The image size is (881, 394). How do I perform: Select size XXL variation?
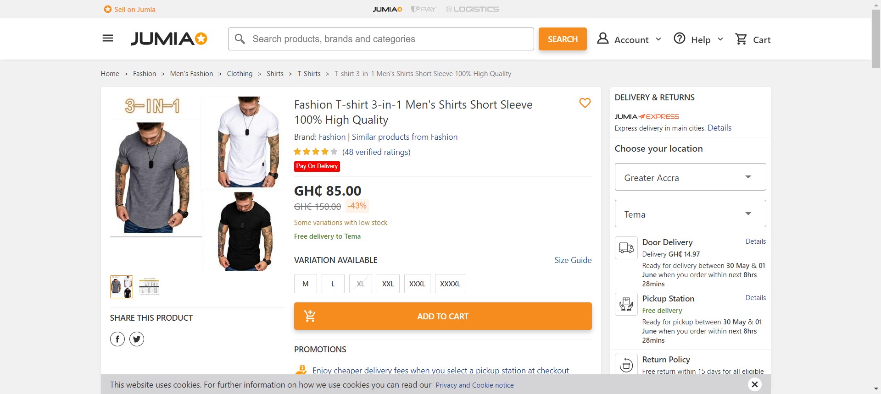pos(388,284)
